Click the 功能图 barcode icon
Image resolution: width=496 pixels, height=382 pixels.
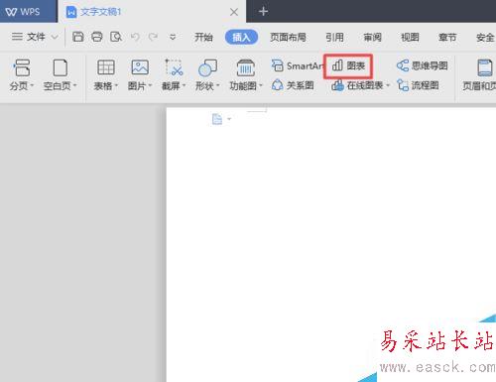pyautogui.click(x=245, y=67)
